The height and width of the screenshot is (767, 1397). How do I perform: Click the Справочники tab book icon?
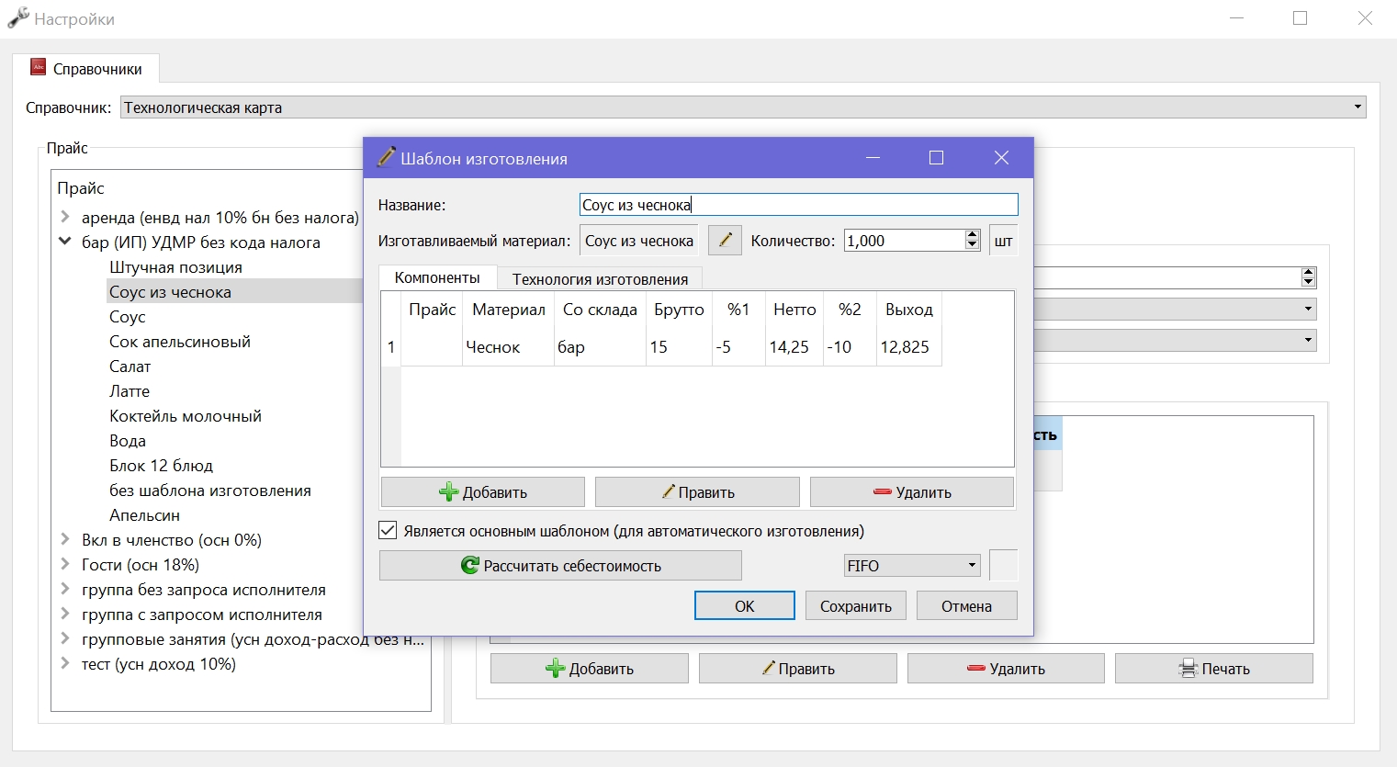click(x=39, y=67)
